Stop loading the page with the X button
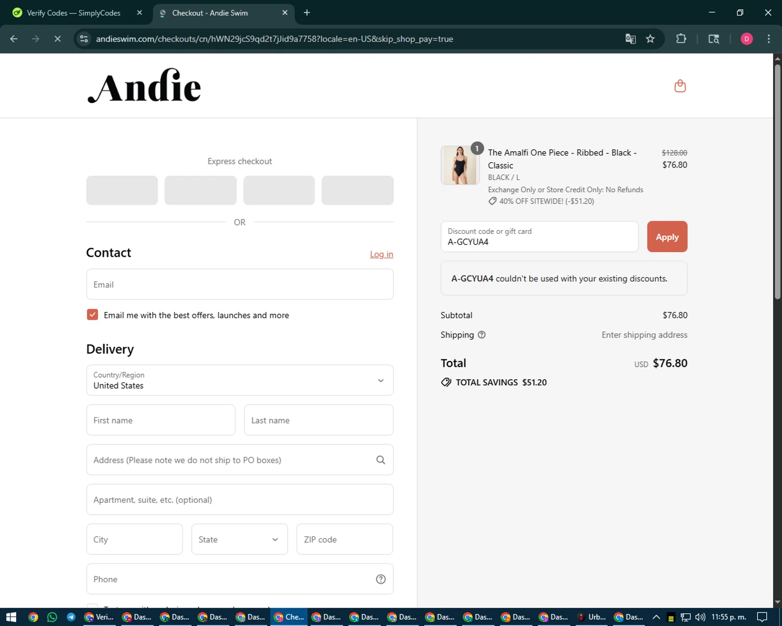782x626 pixels. click(57, 39)
